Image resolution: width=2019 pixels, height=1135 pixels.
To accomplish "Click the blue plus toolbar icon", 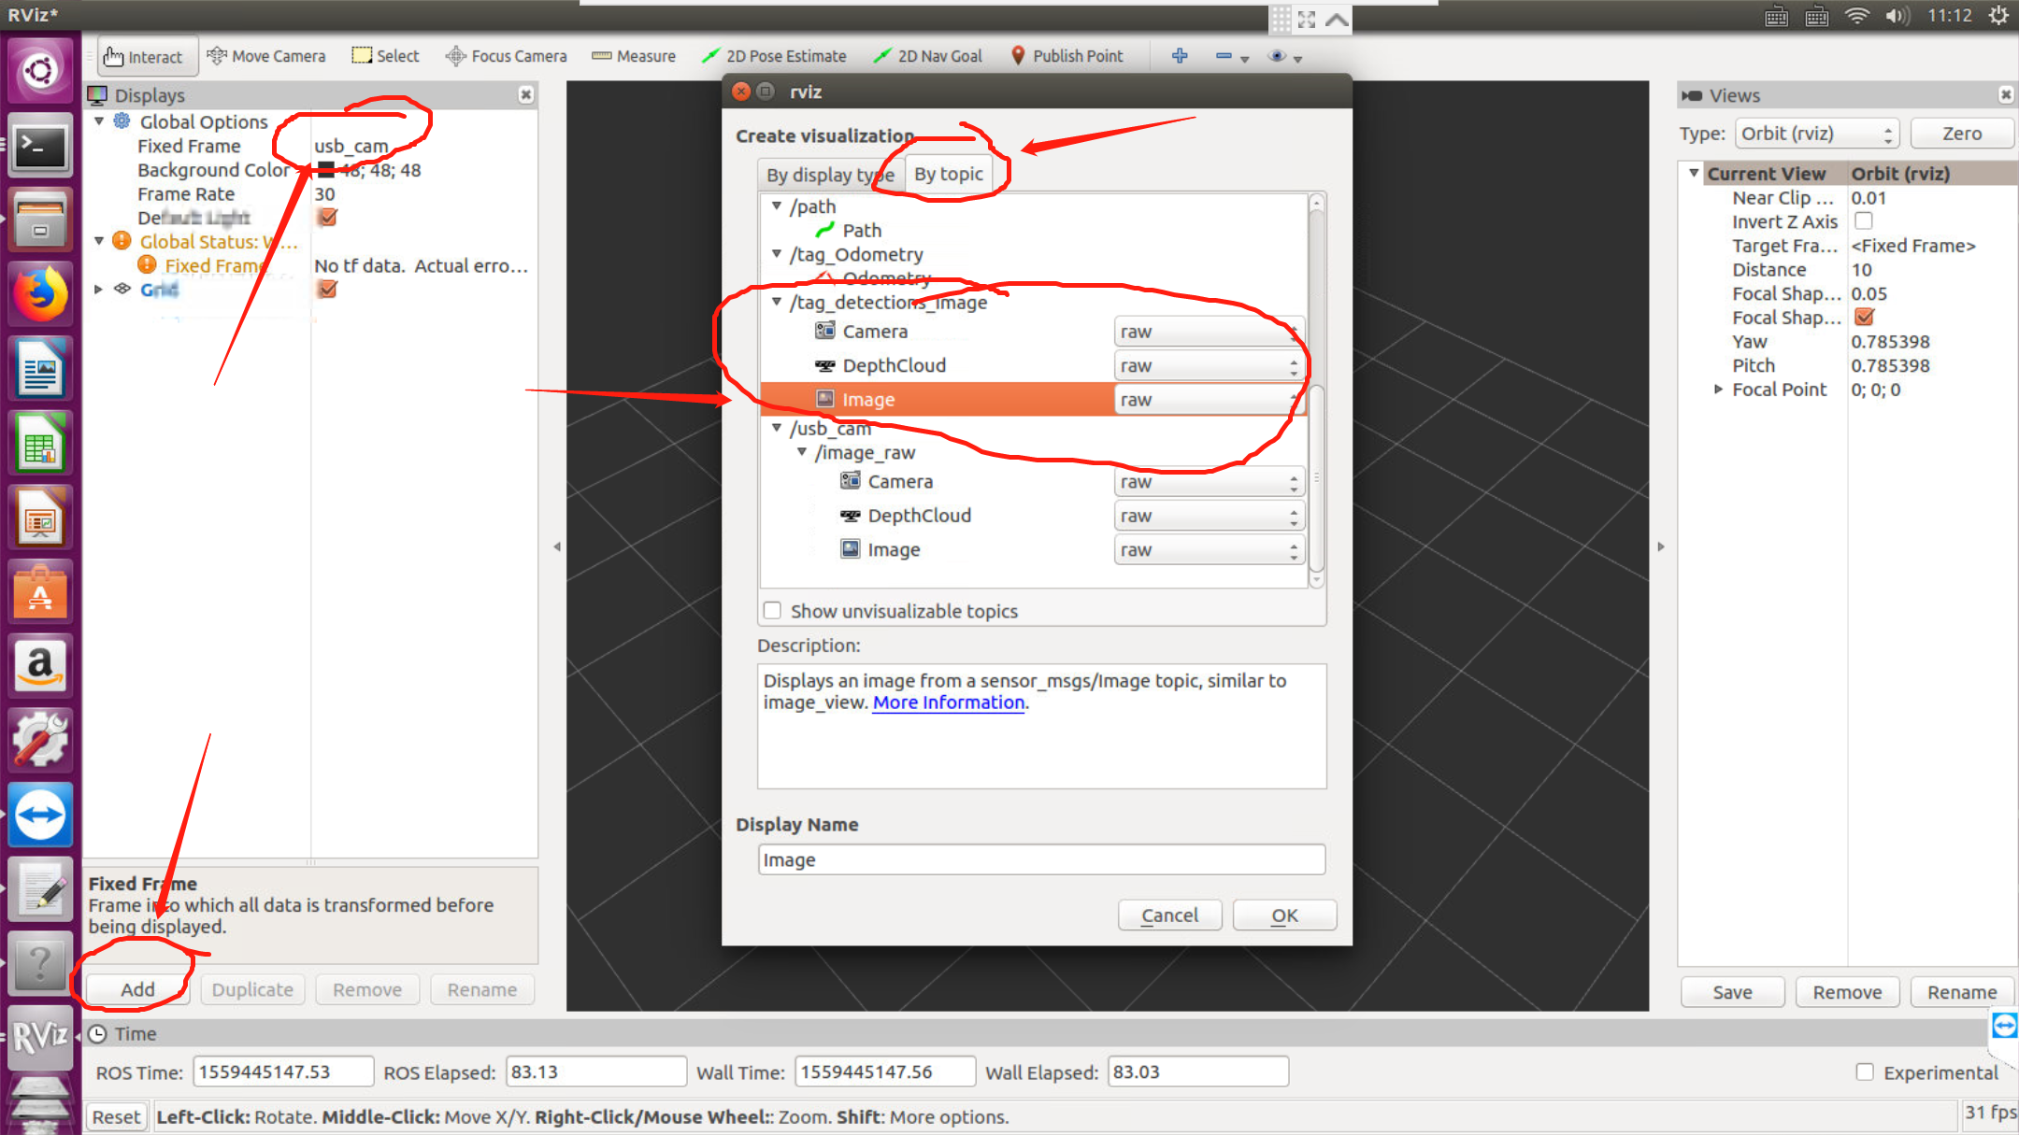I will (x=1180, y=56).
